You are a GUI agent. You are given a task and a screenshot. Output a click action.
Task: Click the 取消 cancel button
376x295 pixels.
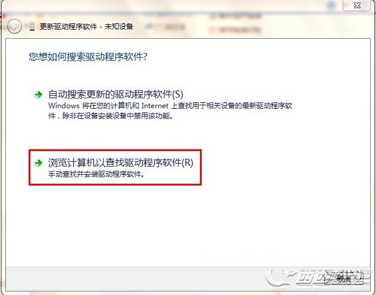point(344,279)
